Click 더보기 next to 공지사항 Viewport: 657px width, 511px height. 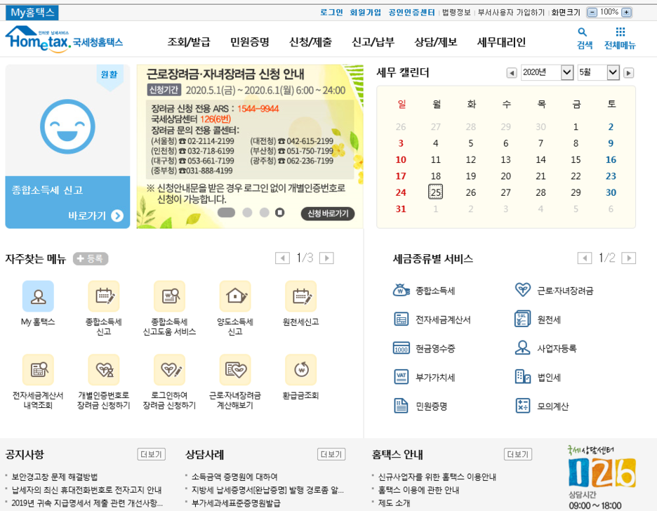coord(151,454)
